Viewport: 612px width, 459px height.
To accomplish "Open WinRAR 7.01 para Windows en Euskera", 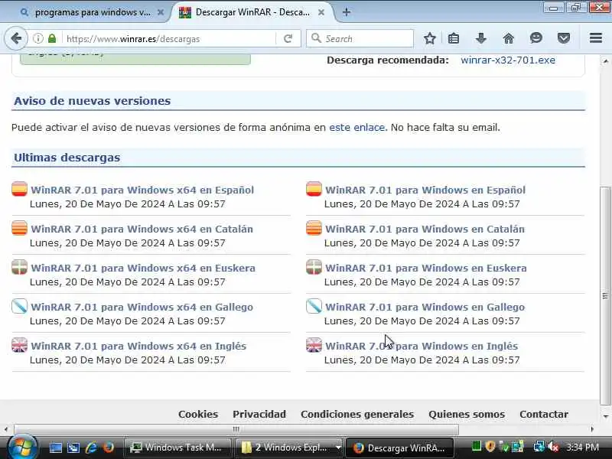I will pyautogui.click(x=426, y=269).
